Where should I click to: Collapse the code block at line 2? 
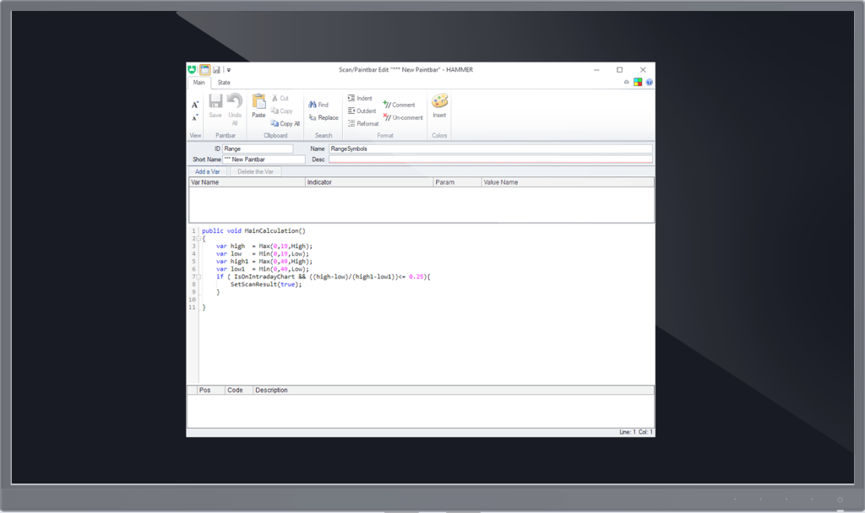198,239
